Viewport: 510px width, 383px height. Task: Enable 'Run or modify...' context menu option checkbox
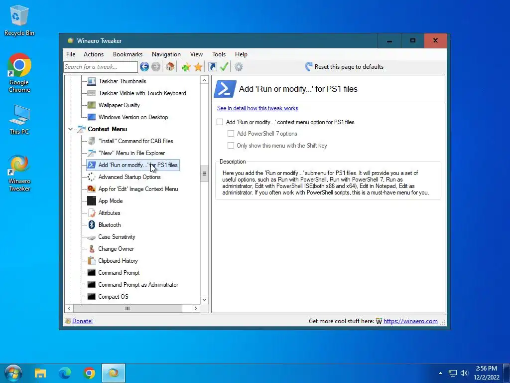[220, 122]
